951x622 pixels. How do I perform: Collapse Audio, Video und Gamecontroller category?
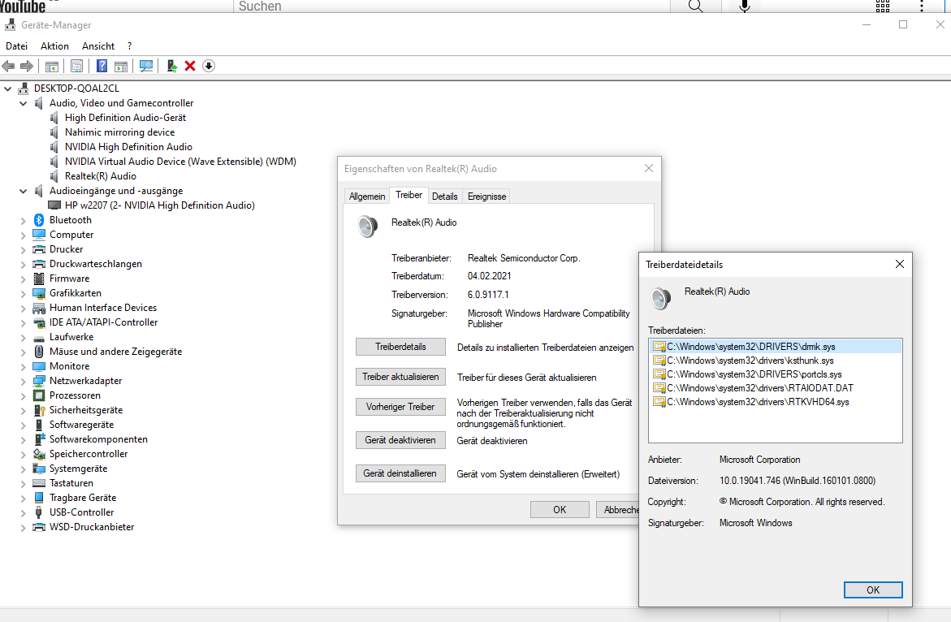point(23,103)
